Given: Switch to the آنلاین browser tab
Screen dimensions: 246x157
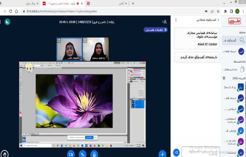Looking at the screenshot, I should tap(121, 4).
